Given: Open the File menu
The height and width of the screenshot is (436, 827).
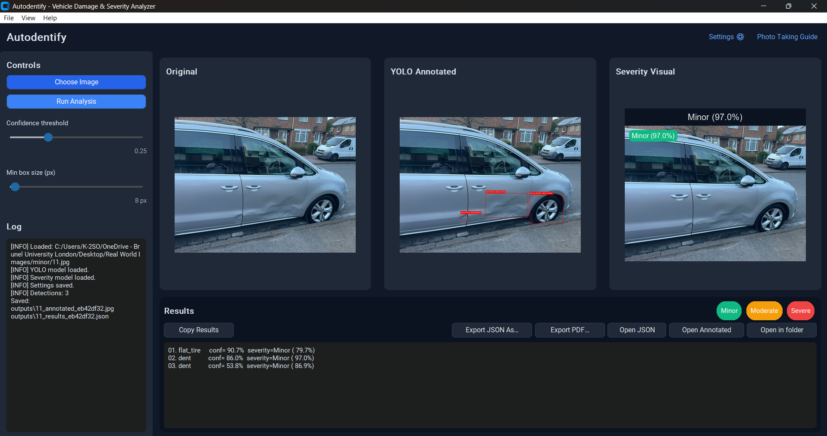Looking at the screenshot, I should click(9, 18).
